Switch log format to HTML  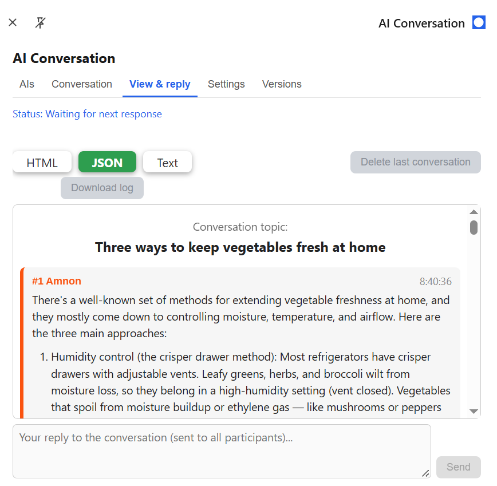point(42,162)
